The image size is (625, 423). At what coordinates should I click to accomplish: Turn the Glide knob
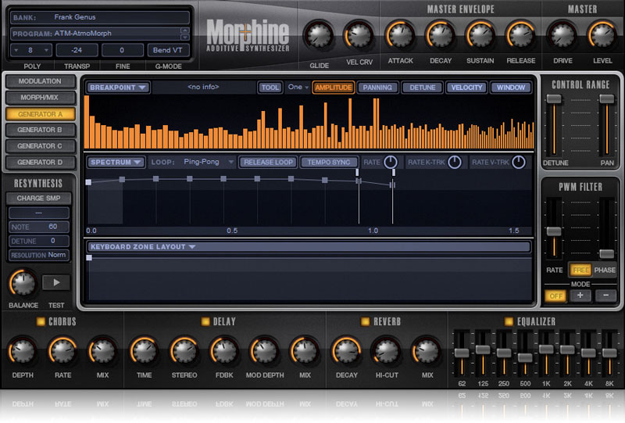318,35
